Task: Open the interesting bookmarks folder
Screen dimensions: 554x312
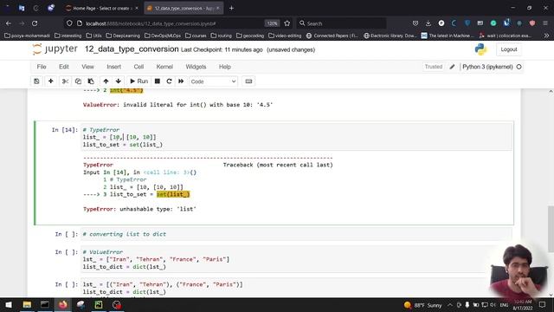Action: click(68, 36)
